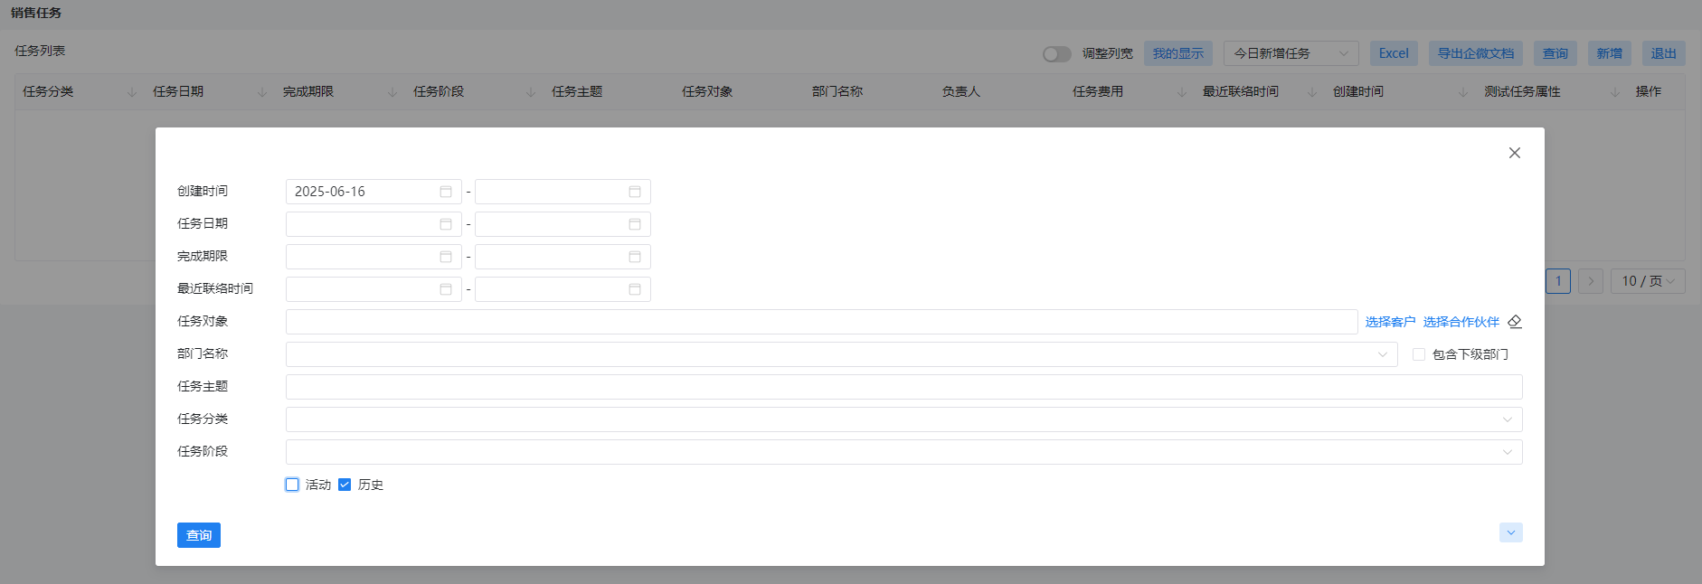1702x584 pixels.
Task: Open the 部门名称 dropdown
Action: pyautogui.click(x=842, y=354)
